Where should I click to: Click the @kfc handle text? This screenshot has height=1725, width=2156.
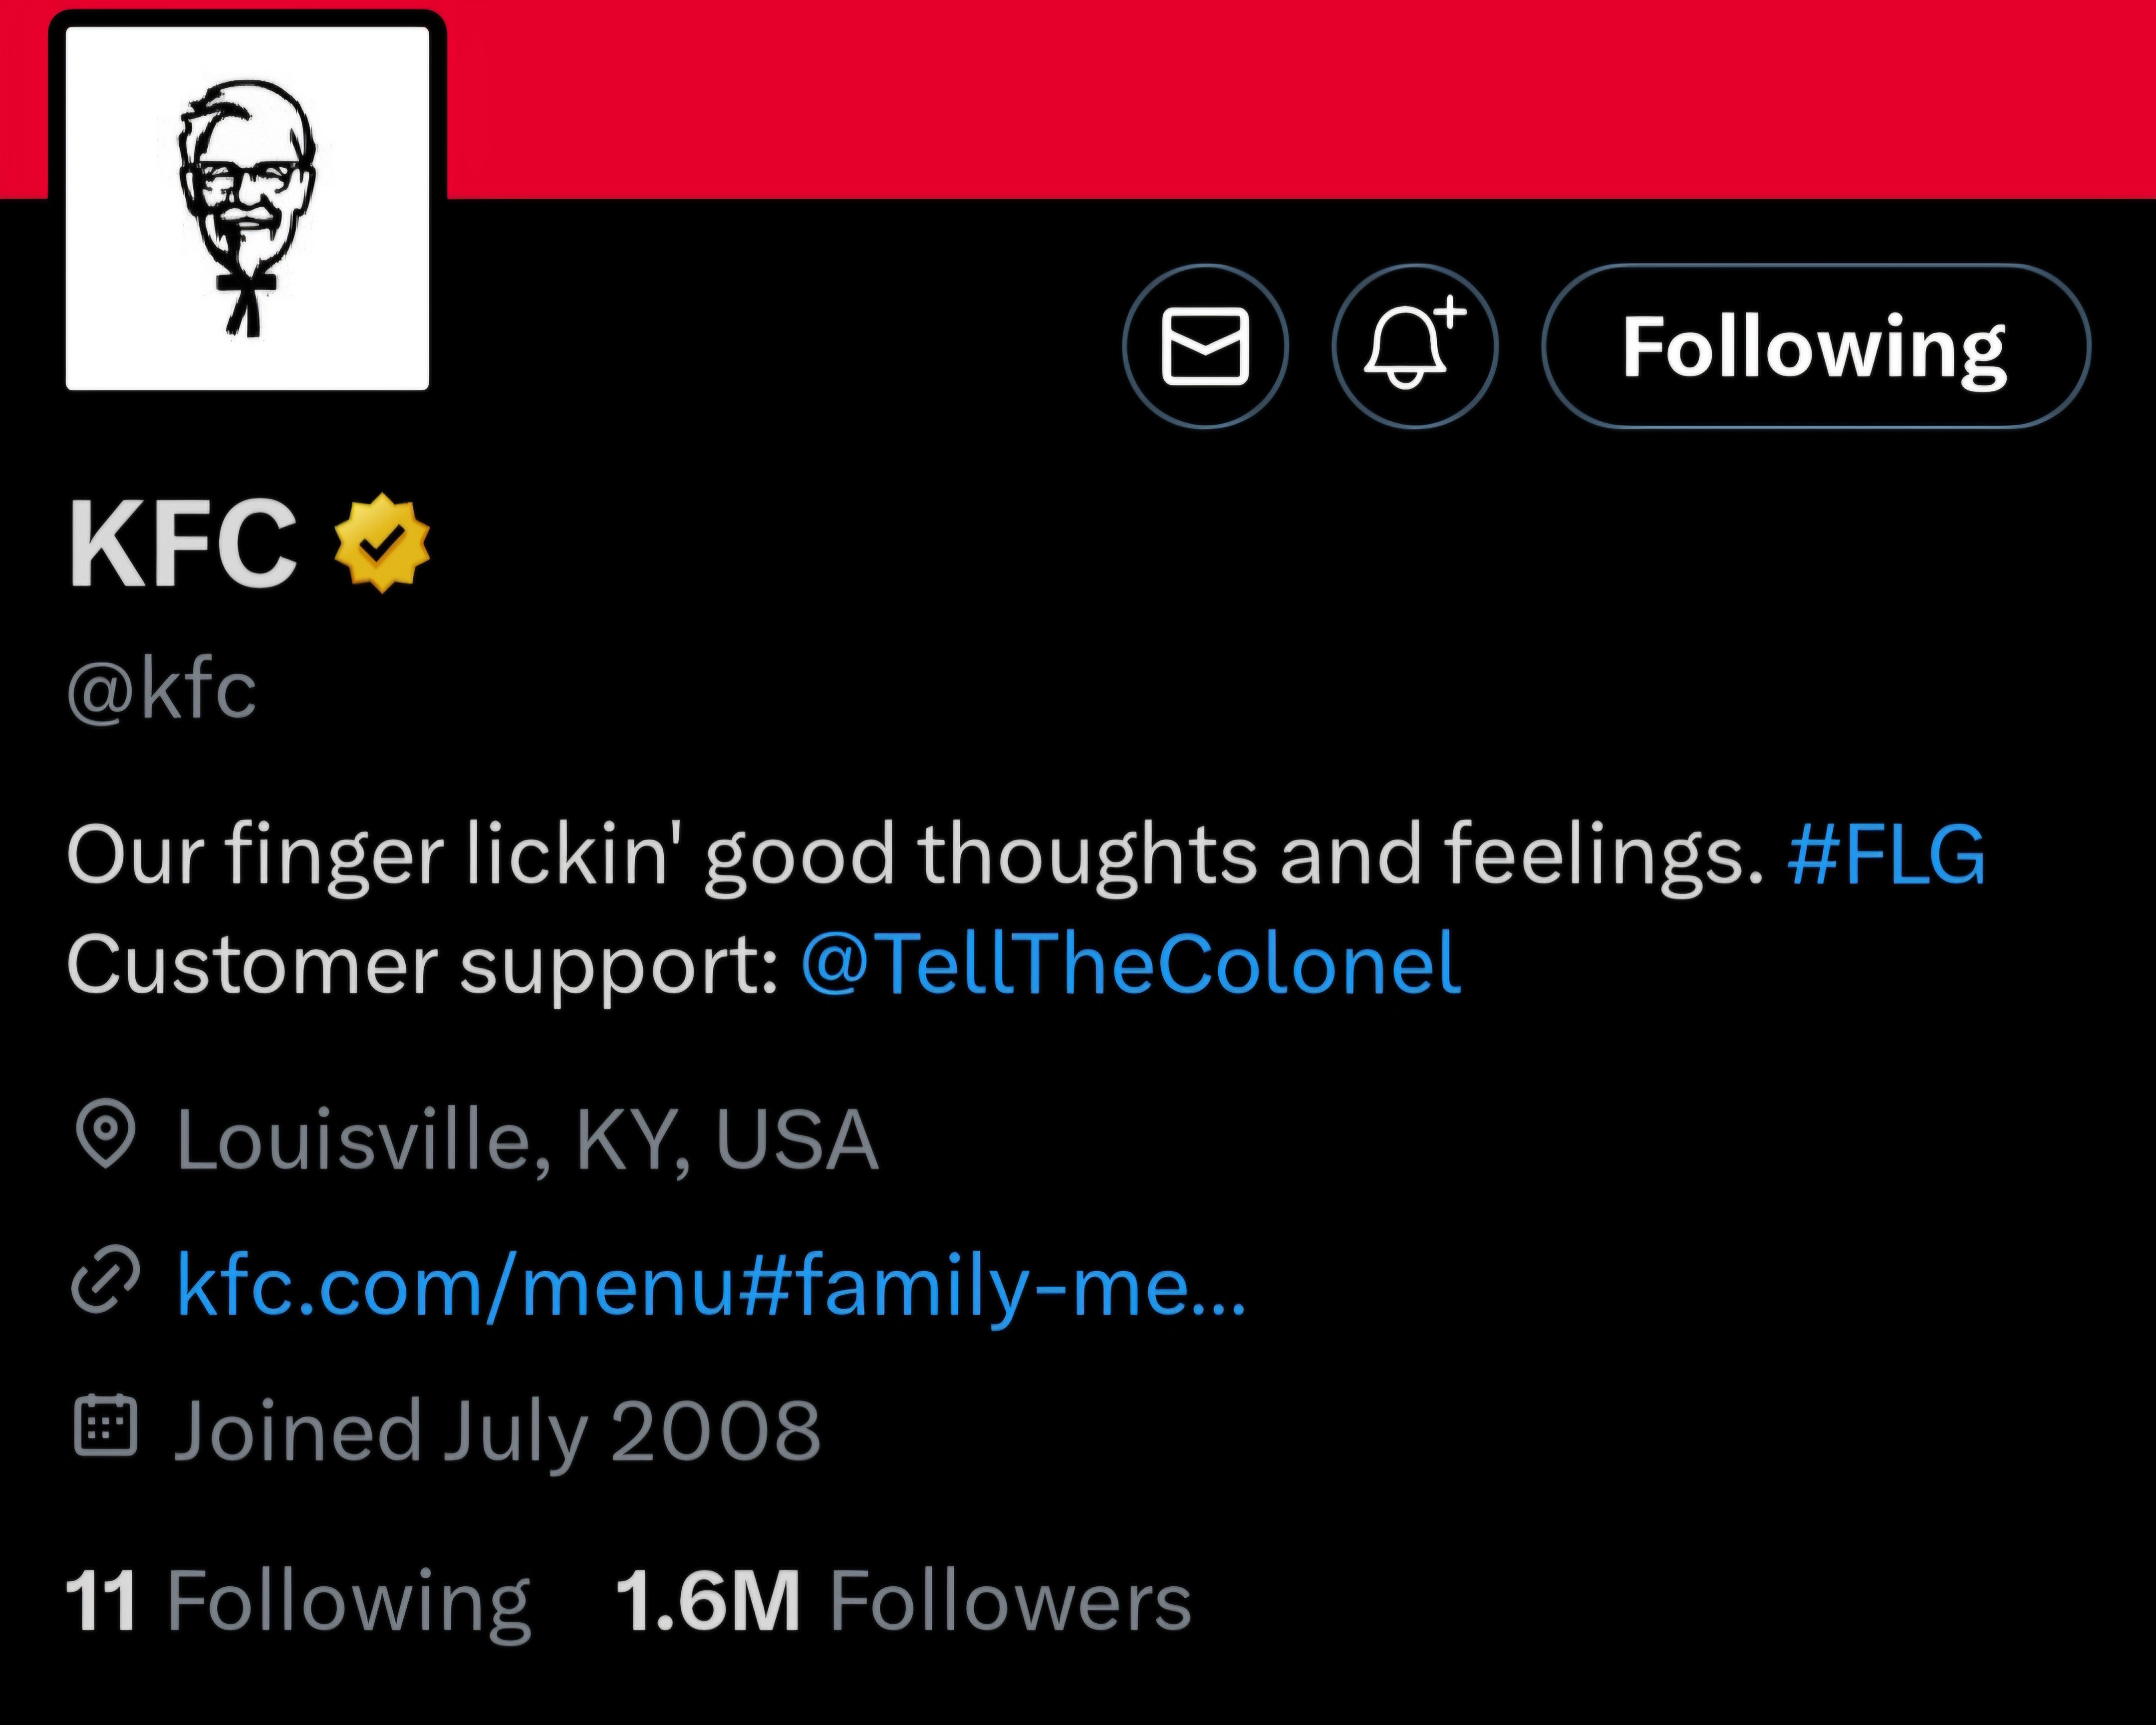[x=162, y=689]
